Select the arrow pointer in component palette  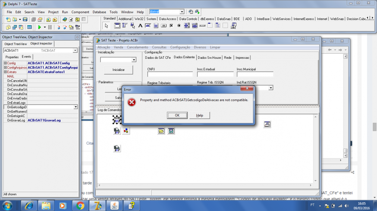[107, 26]
